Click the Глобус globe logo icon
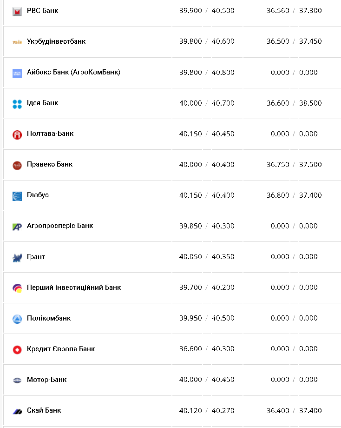Viewport: 341px width, 428px height. point(17,196)
